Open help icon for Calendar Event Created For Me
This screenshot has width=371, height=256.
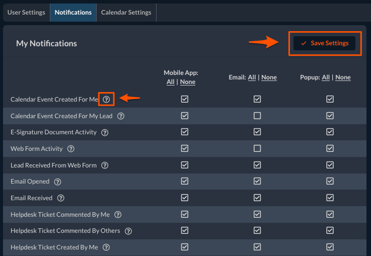point(107,99)
